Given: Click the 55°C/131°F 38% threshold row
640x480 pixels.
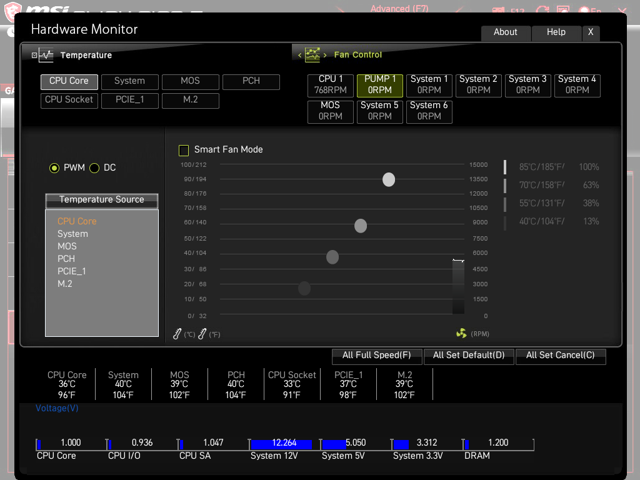Looking at the screenshot, I should coord(552,203).
